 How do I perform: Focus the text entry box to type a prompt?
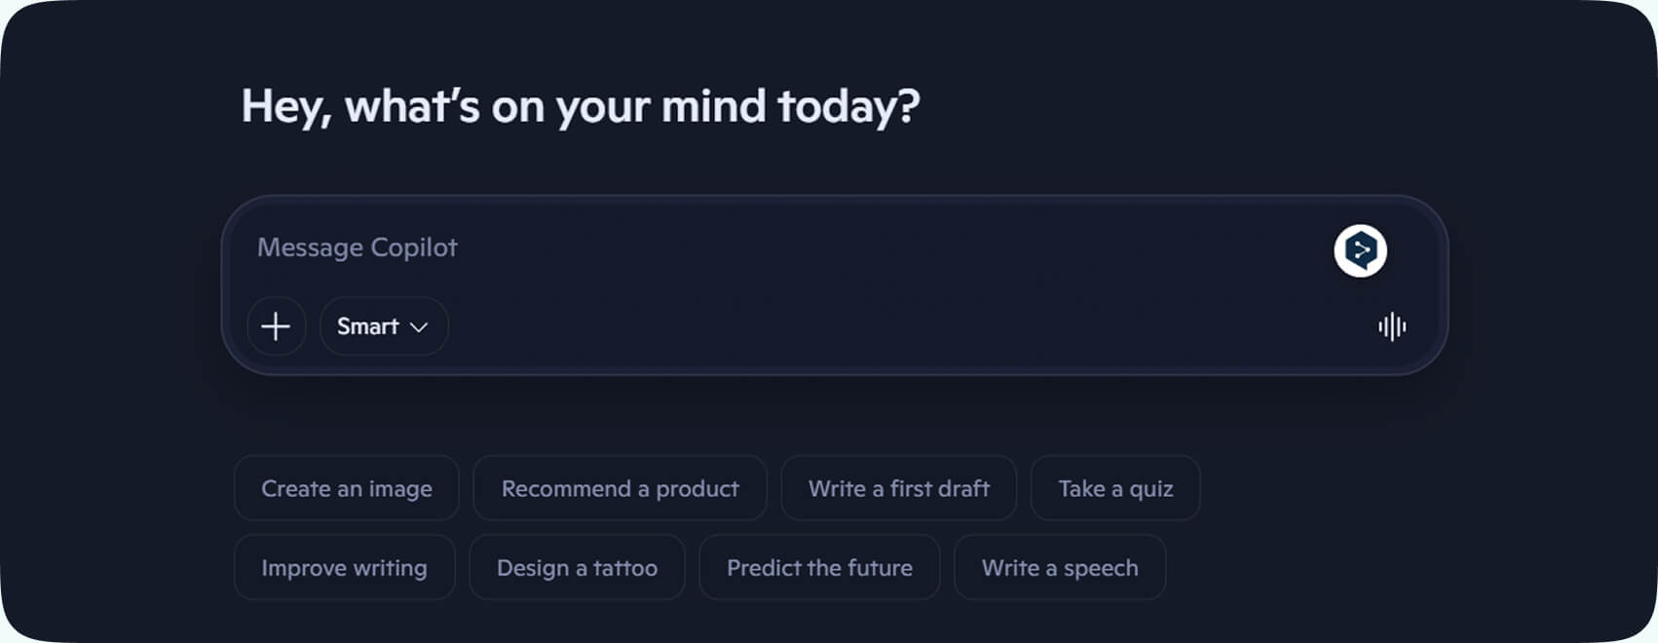(x=682, y=247)
